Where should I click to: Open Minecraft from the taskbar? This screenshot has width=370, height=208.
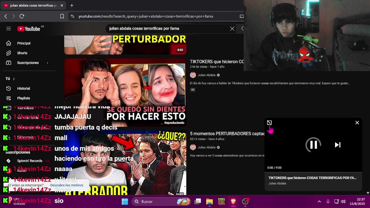click(221, 201)
